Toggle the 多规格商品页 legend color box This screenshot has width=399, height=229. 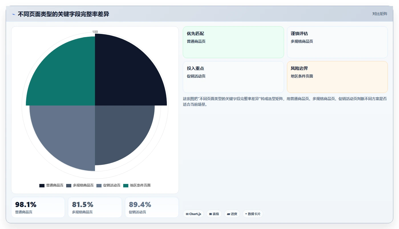69,185
